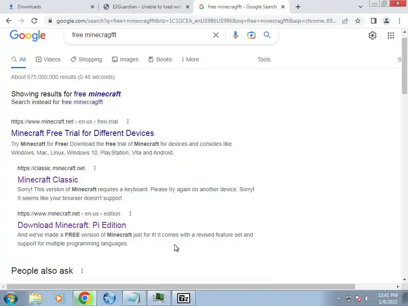The width and height of the screenshot is (408, 306).
Task: Select the Images results tab
Action: point(125,59)
